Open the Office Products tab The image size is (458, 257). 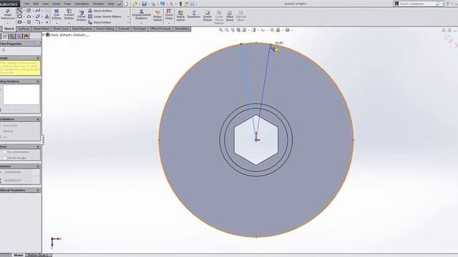click(160, 29)
